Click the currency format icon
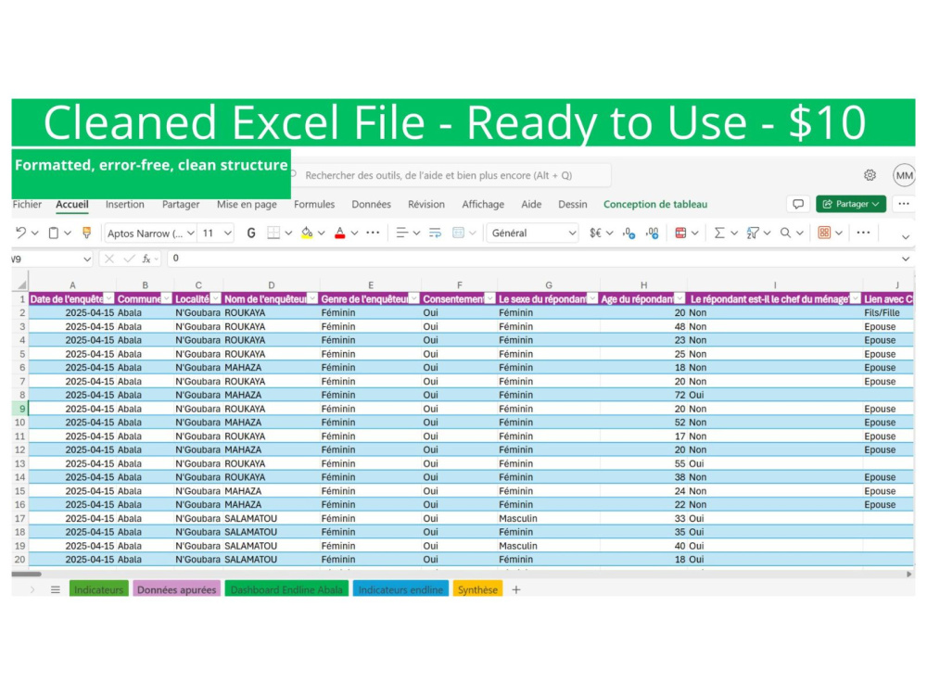The width and height of the screenshot is (927, 695). tap(595, 233)
